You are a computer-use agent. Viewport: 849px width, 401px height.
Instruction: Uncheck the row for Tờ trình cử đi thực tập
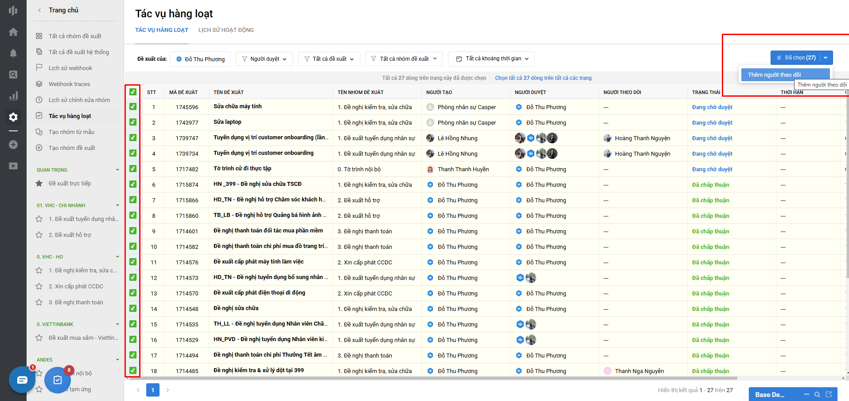pos(133,169)
